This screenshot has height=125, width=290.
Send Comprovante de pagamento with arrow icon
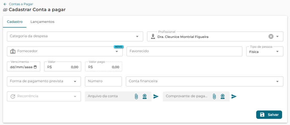click(234, 97)
